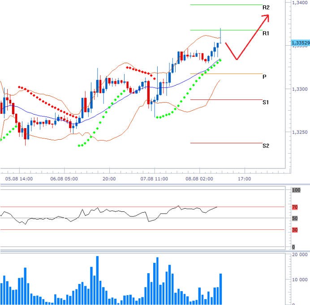Click the 07.08 11:00 time label

coord(154,179)
